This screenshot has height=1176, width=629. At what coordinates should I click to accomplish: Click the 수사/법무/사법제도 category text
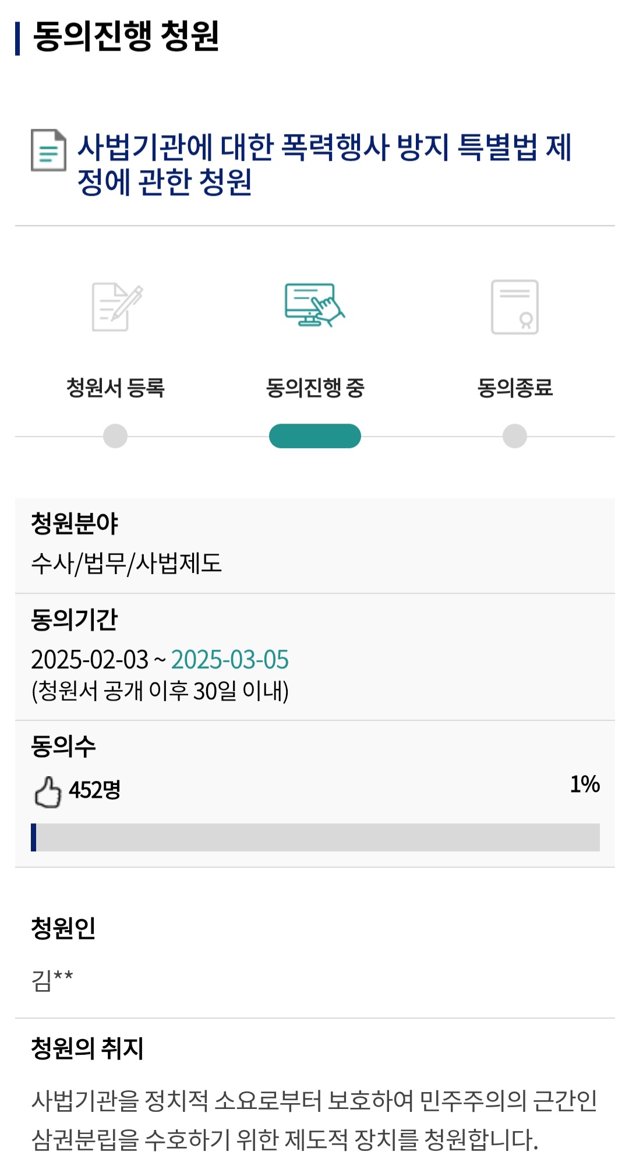coord(126,563)
